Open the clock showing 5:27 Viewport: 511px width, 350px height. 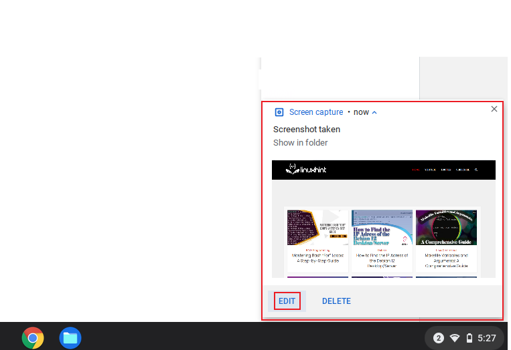(x=487, y=338)
